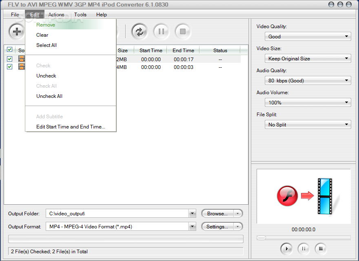Open the File menu
This screenshot has width=359, height=261.
click(15, 15)
